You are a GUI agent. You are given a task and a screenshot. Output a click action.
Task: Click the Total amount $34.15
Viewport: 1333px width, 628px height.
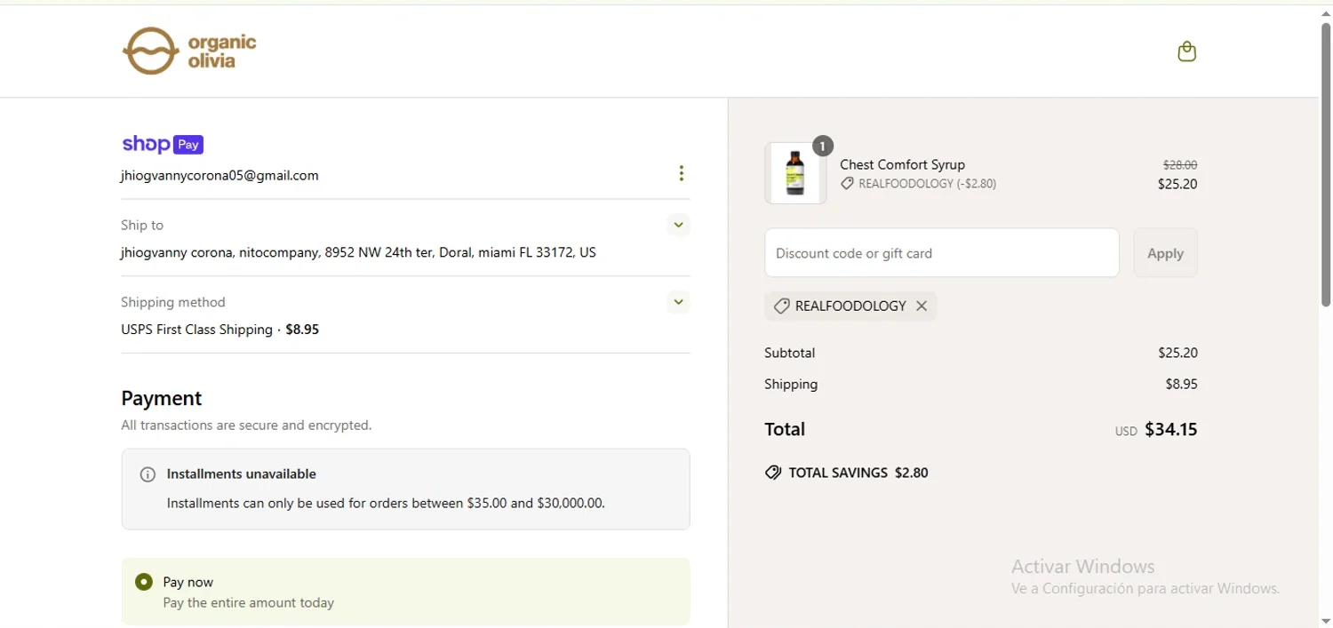coord(1170,430)
